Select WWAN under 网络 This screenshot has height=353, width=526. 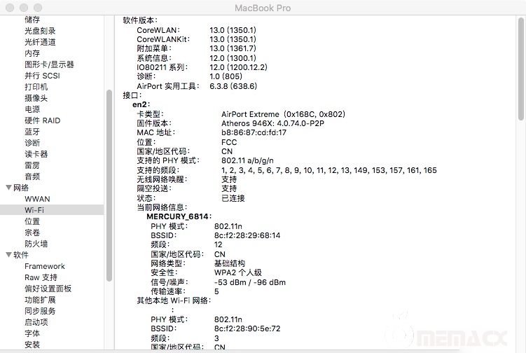point(37,199)
